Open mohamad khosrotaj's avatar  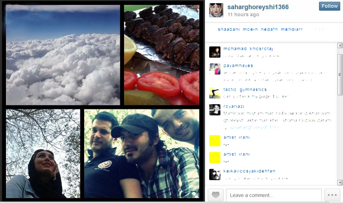pyautogui.click(x=214, y=52)
